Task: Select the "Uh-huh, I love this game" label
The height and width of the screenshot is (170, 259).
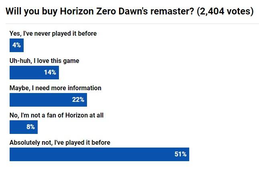Action: coord(44,61)
